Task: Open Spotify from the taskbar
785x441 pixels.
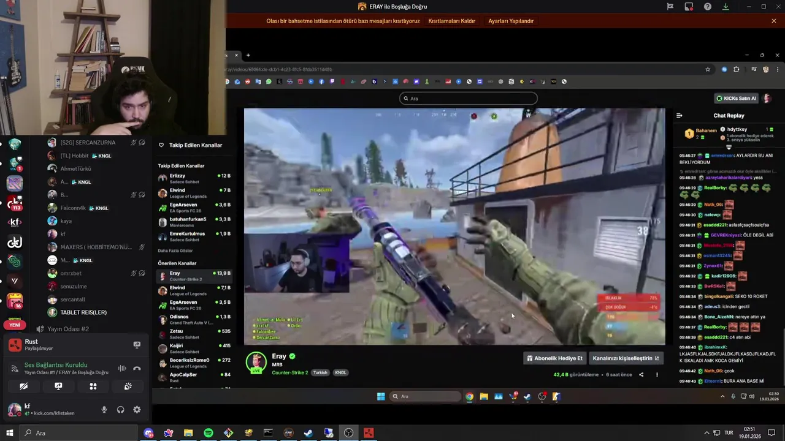Action: pyautogui.click(x=209, y=433)
